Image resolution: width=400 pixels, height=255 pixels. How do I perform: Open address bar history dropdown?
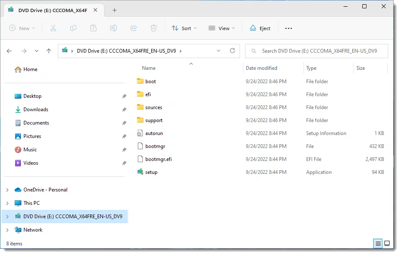[219, 51]
